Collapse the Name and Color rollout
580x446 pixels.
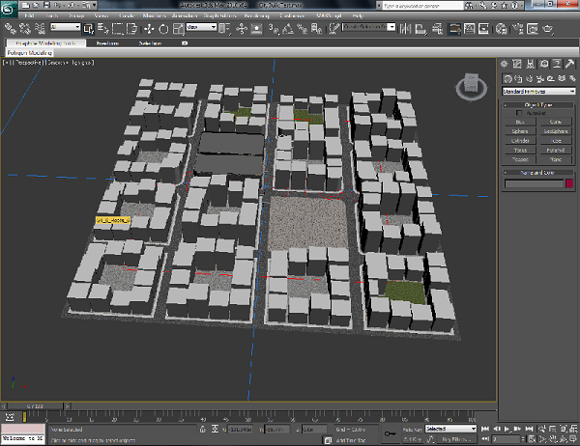click(x=538, y=172)
